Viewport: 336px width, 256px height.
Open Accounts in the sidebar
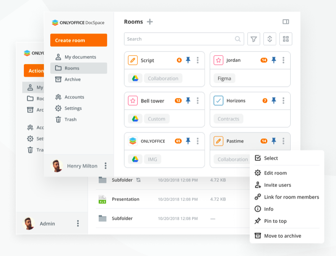pos(78,97)
